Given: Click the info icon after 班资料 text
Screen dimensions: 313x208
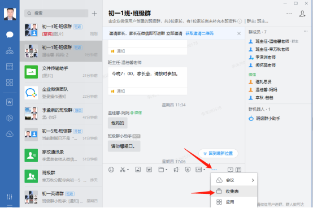Looking at the screenshot, I should click(240, 21).
